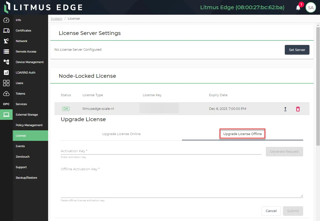Open Tokens menu item
Image resolution: width=320 pixels, height=221 pixels.
coord(31,94)
